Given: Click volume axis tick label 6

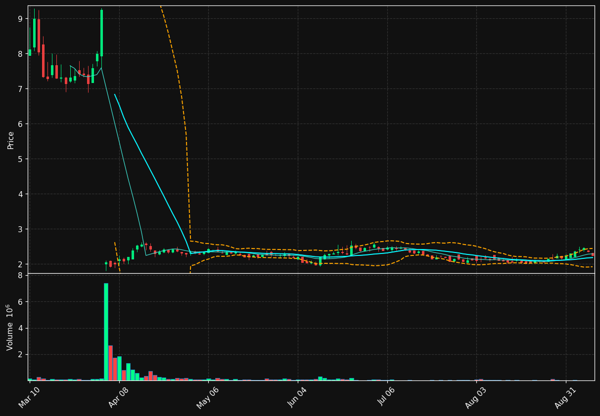Looking at the screenshot, I should (x=20, y=302).
